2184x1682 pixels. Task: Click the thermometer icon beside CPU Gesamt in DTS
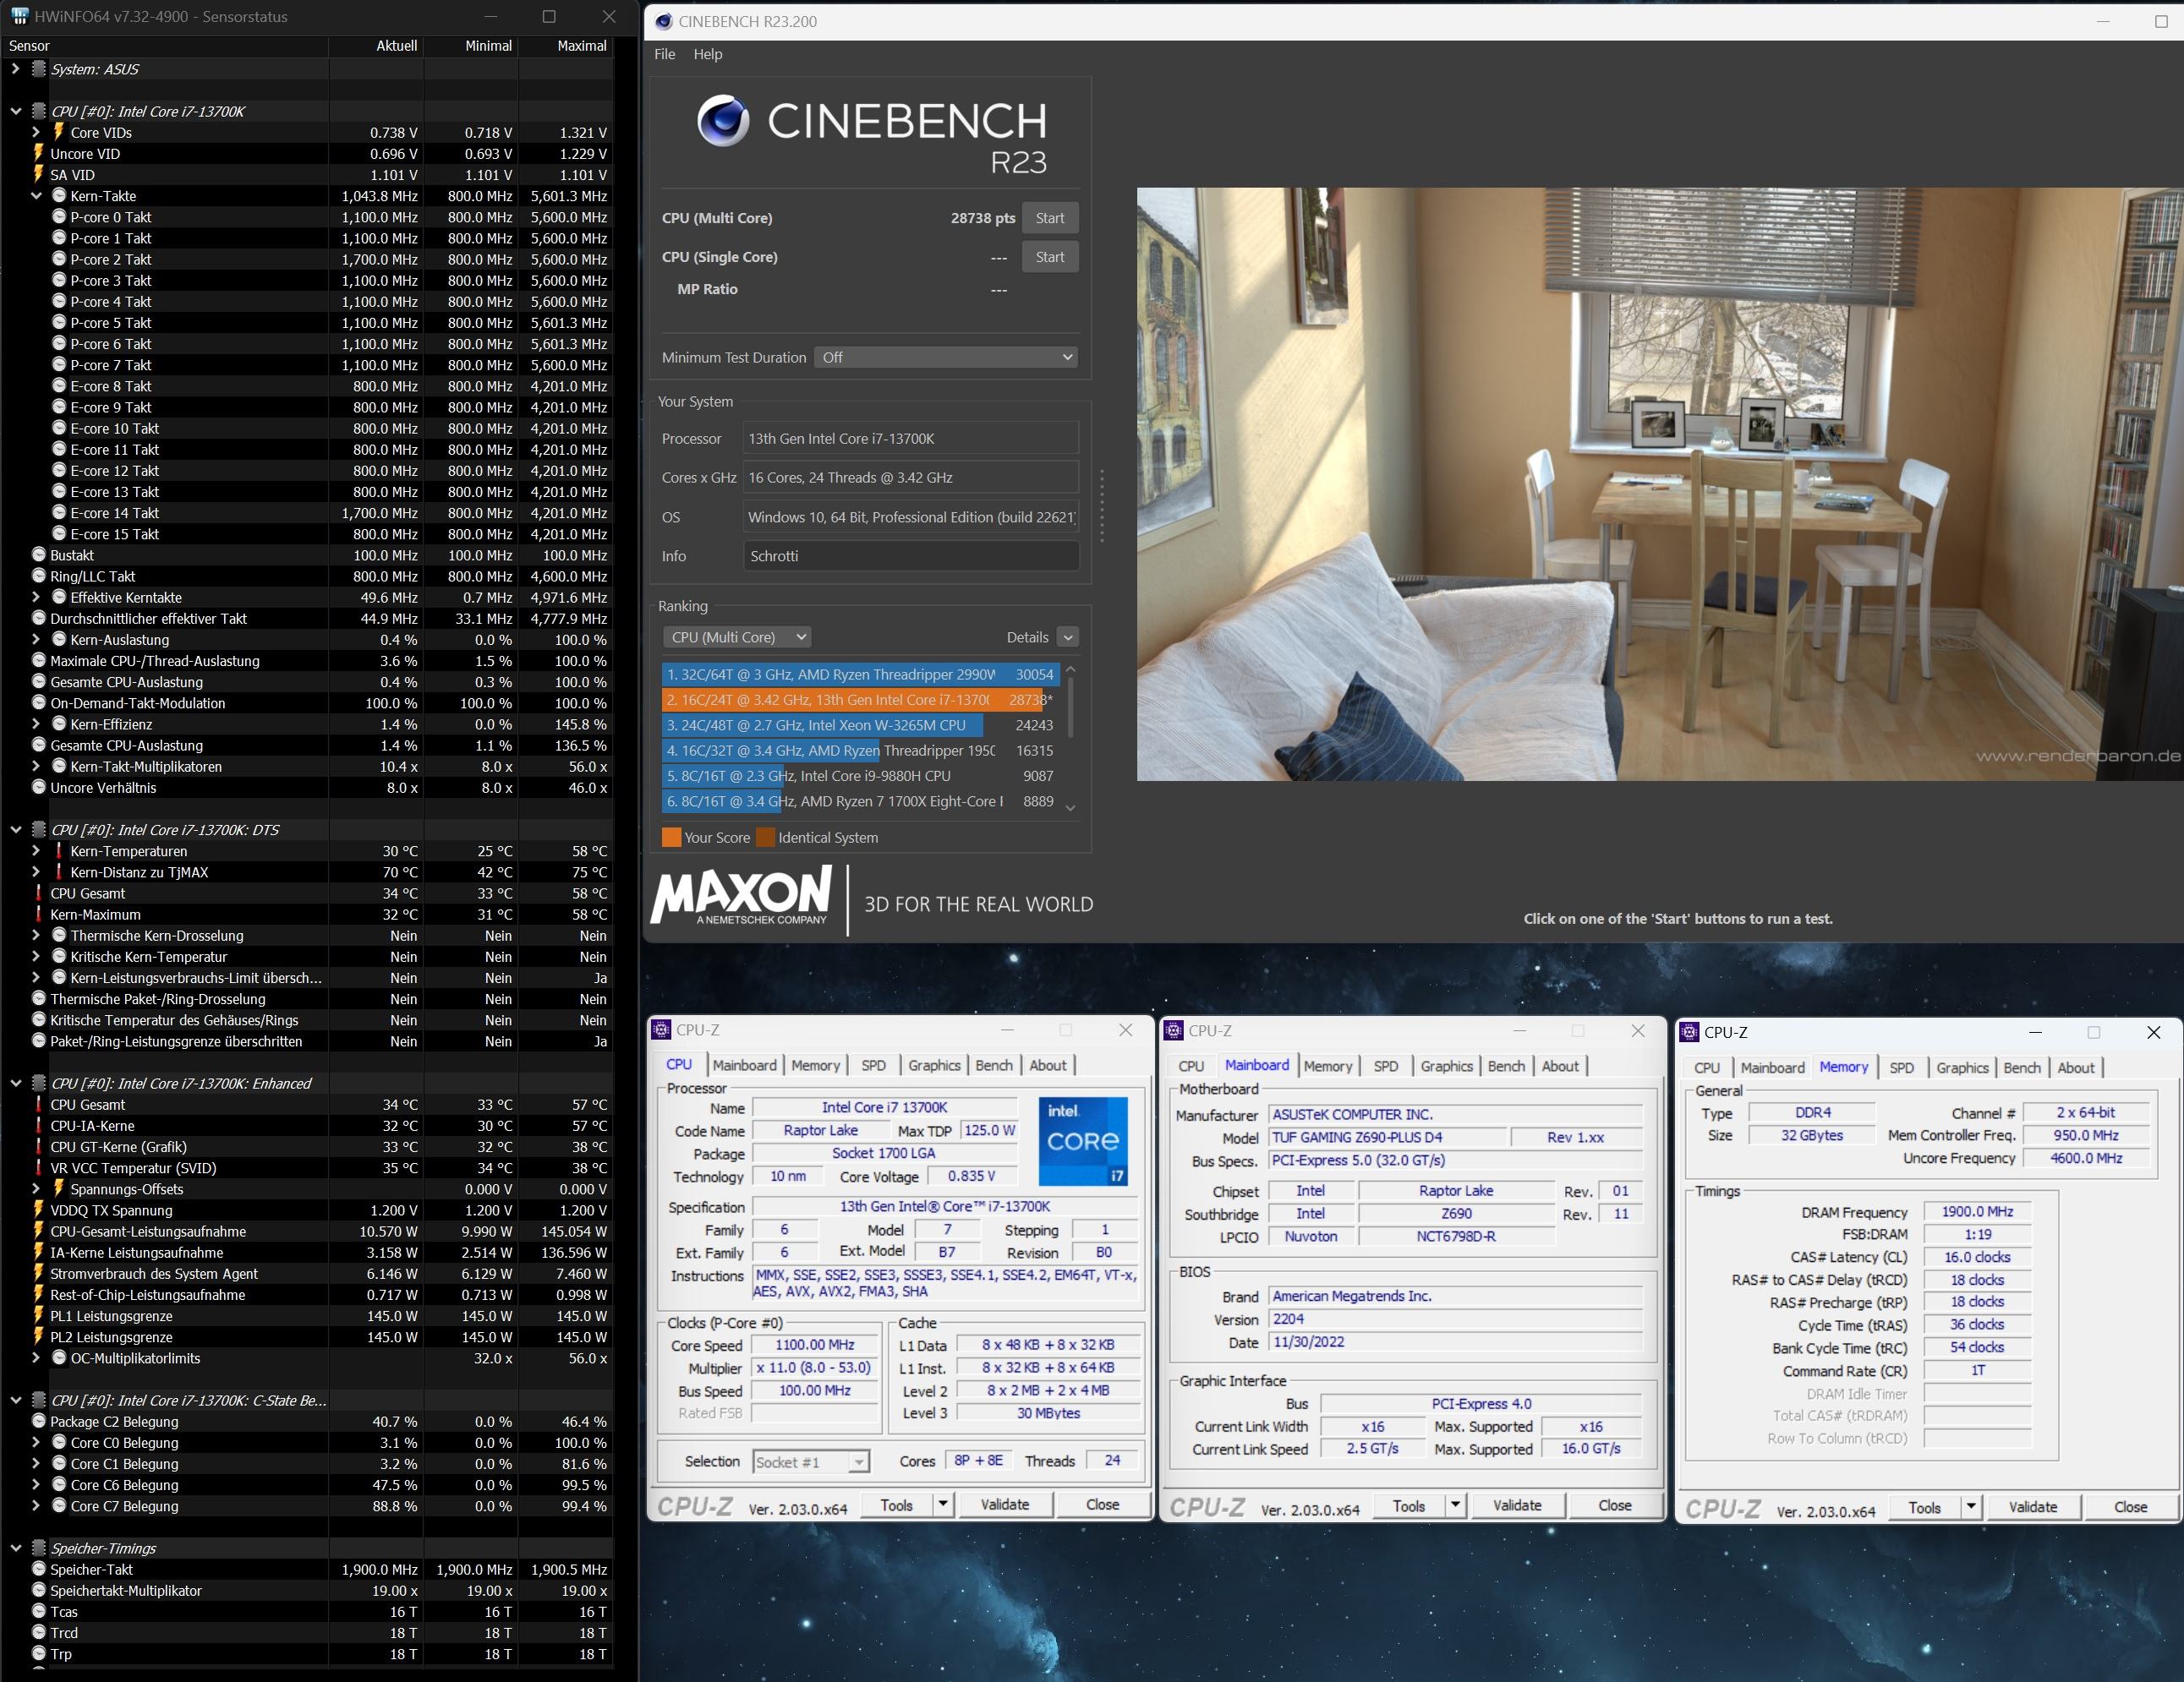click(39, 893)
